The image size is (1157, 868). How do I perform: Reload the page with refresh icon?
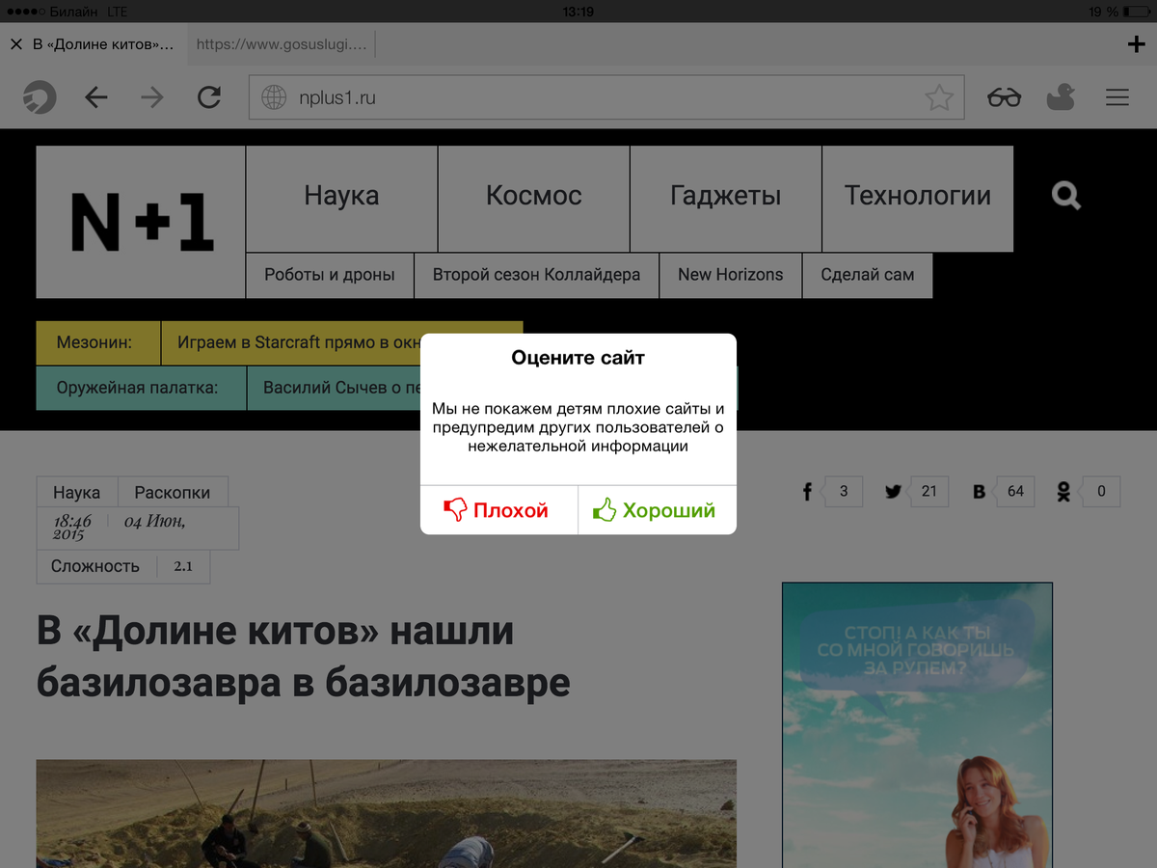coord(208,96)
